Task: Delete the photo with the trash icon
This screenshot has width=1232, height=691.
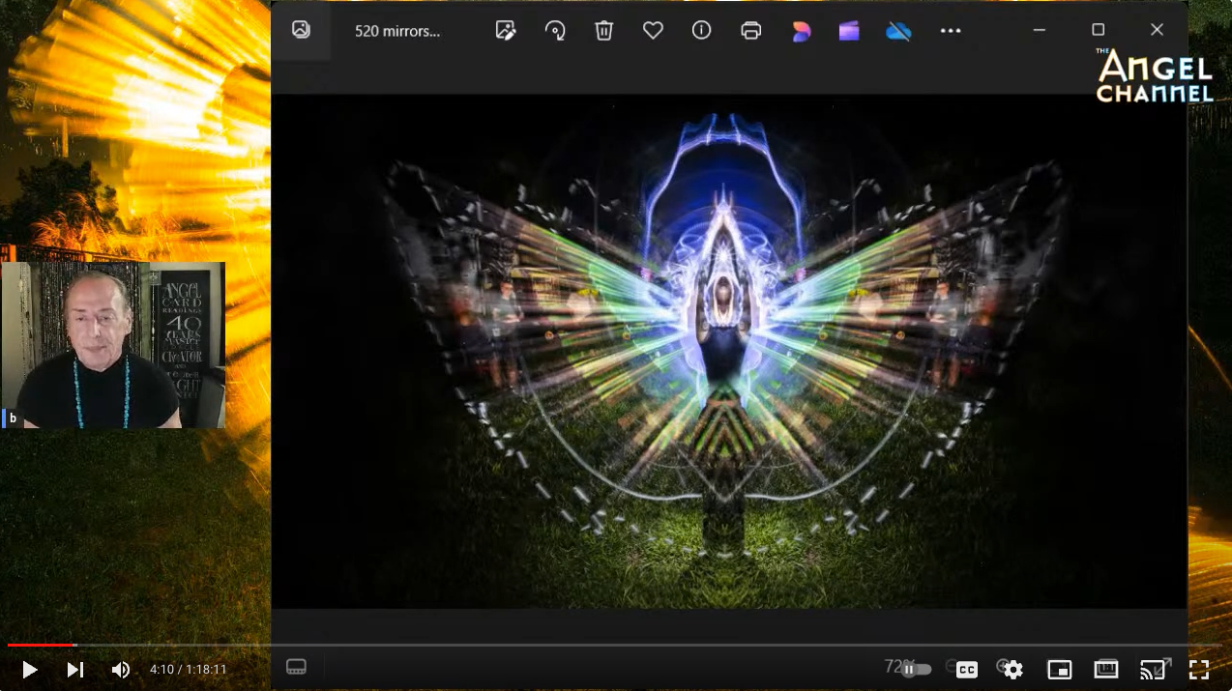Action: (604, 31)
